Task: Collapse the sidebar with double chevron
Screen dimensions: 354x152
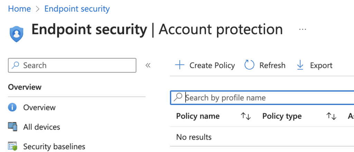Action: coord(148,65)
